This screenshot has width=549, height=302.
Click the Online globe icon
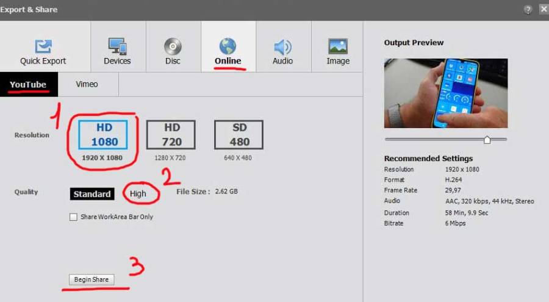click(228, 46)
